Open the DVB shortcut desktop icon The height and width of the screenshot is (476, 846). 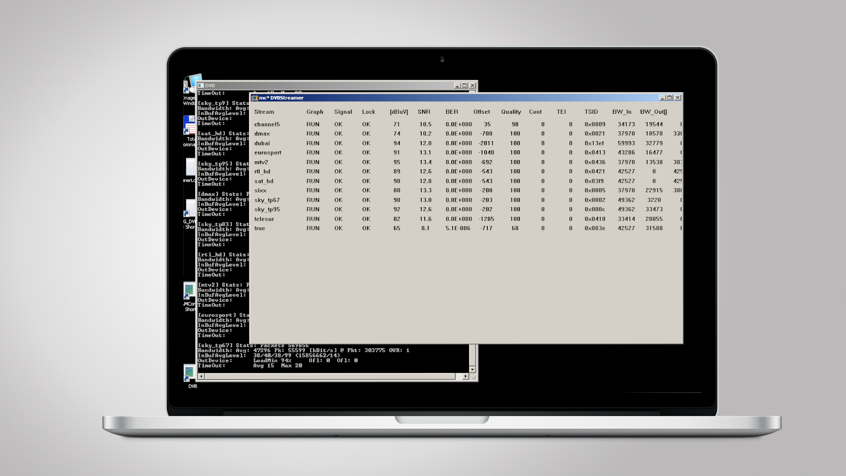(x=190, y=373)
